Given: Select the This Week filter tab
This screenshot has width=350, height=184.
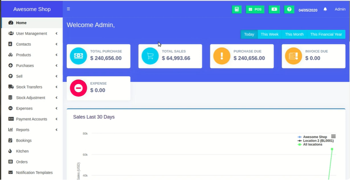Looking at the screenshot, I should click(269, 34).
